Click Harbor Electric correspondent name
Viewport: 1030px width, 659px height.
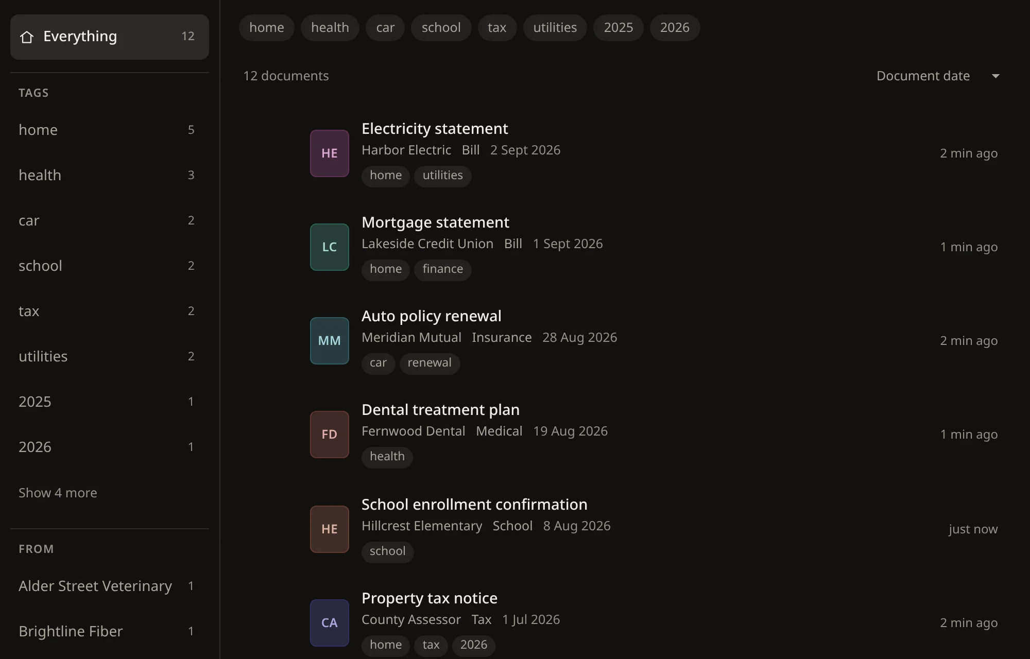(406, 150)
